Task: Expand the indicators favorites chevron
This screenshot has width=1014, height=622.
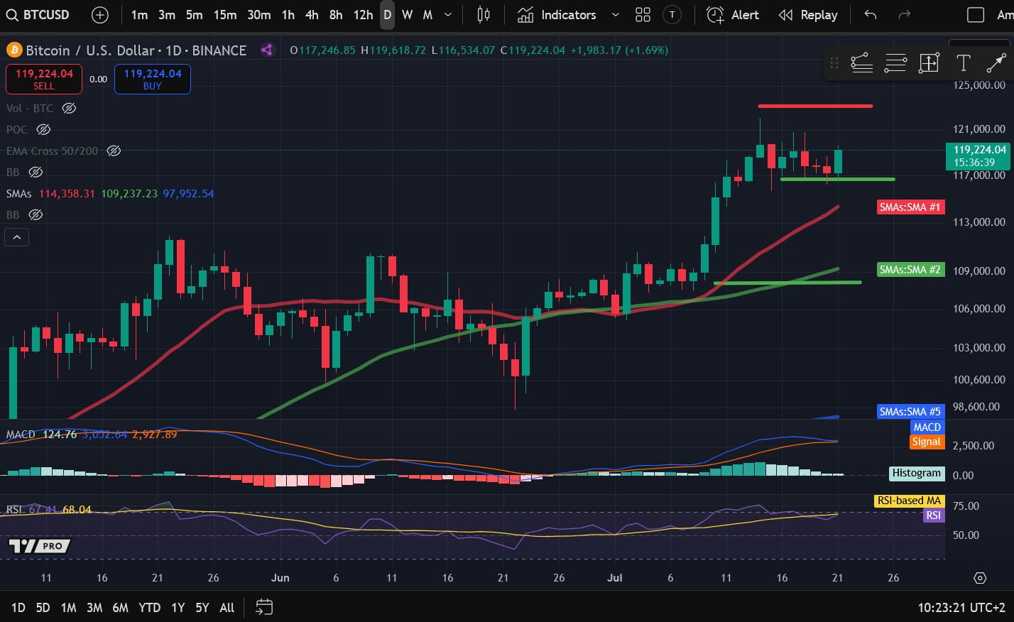Action: [616, 15]
